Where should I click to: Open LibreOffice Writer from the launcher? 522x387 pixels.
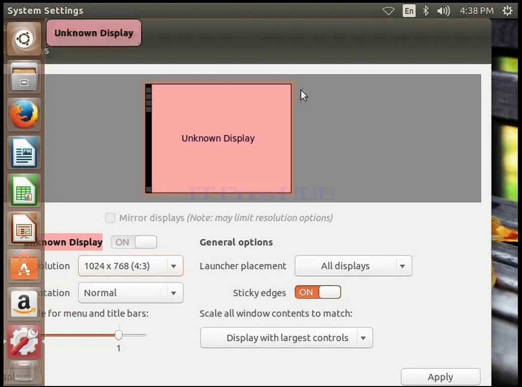[24, 153]
